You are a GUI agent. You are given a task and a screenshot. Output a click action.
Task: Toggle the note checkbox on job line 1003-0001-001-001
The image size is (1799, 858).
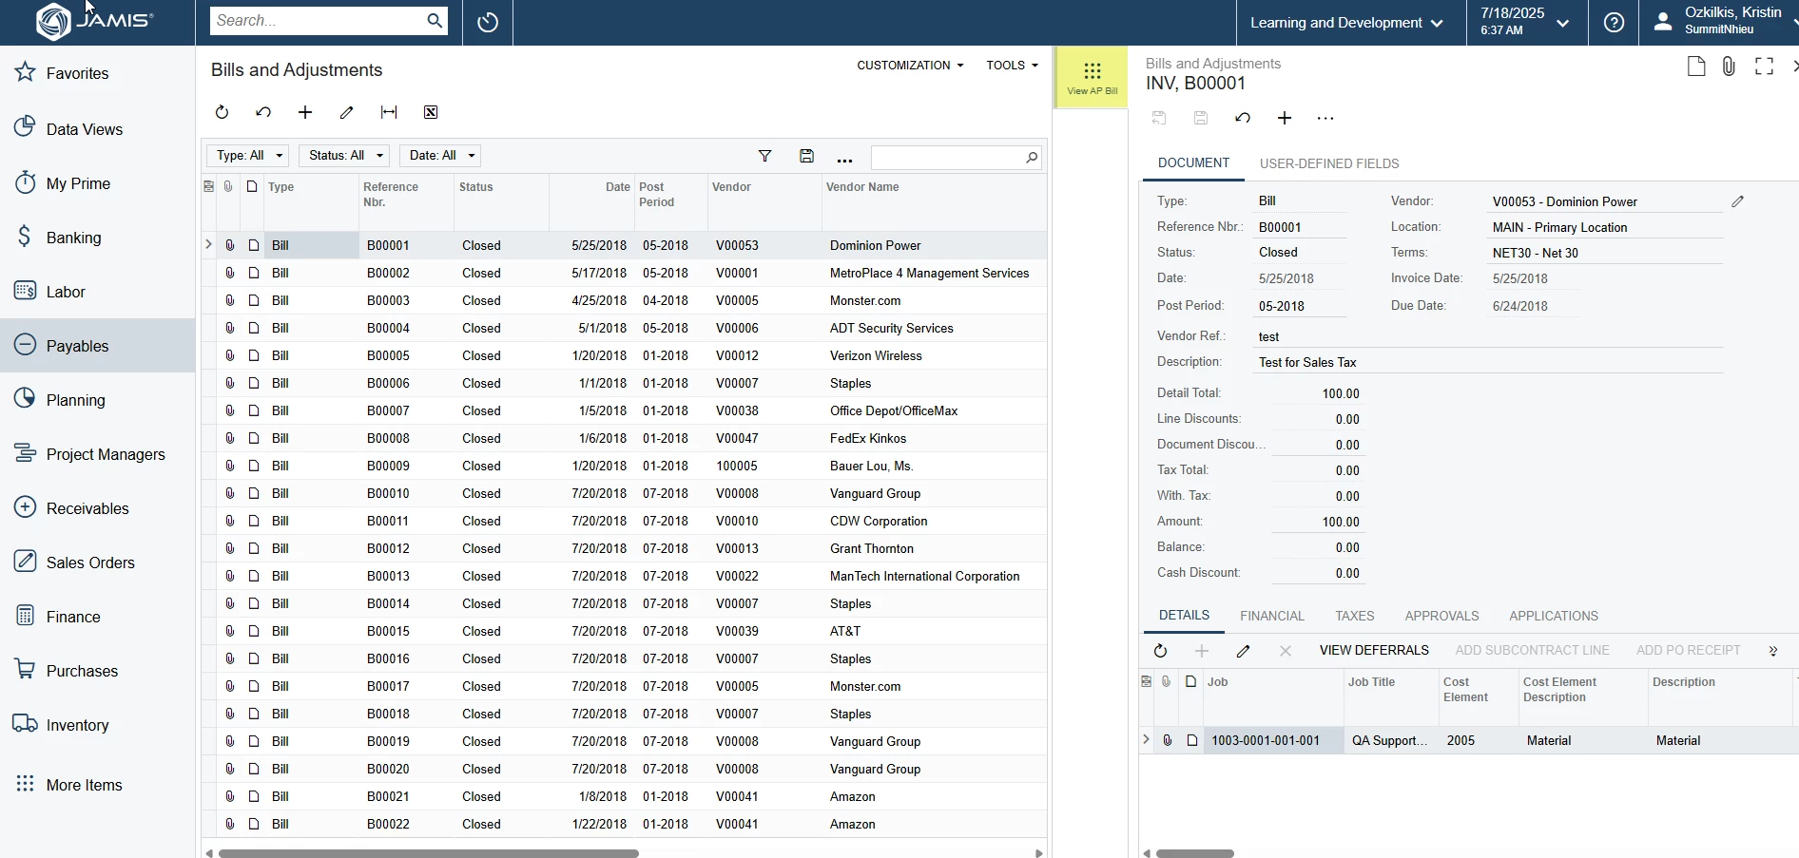(x=1191, y=740)
